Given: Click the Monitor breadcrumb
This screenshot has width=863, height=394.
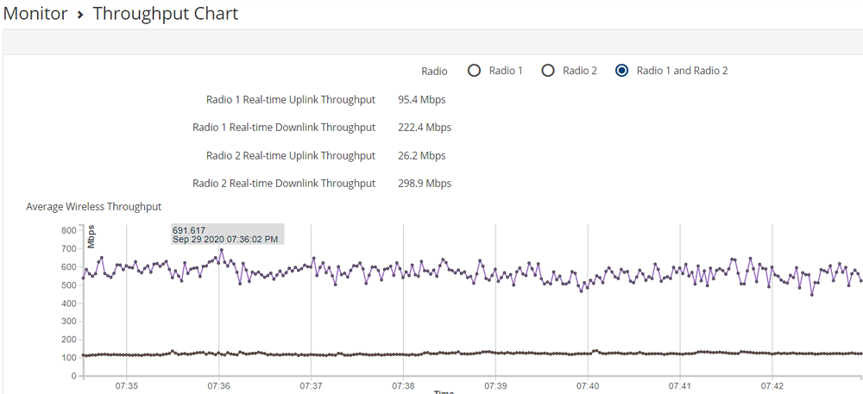Looking at the screenshot, I should (x=35, y=14).
